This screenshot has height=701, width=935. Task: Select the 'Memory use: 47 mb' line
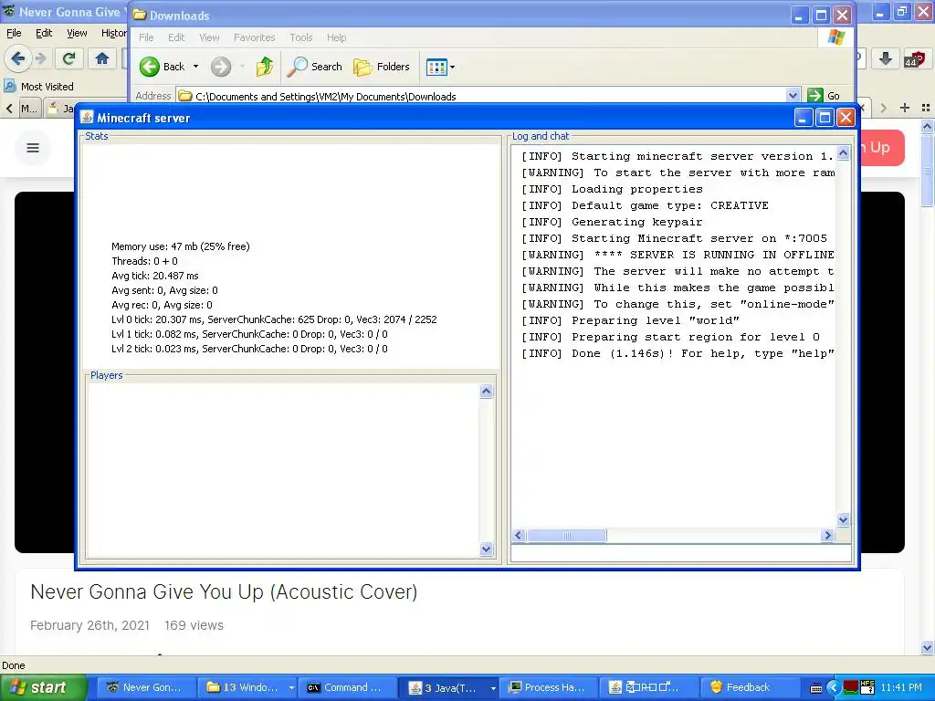coord(181,246)
